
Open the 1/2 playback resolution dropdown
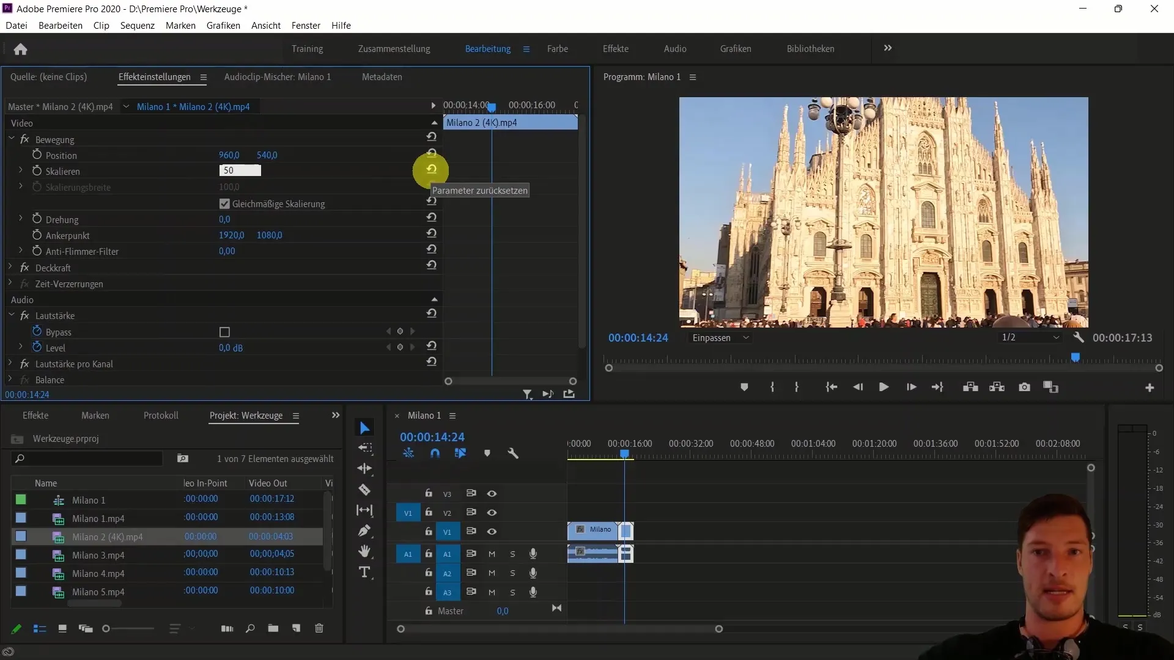point(1030,337)
